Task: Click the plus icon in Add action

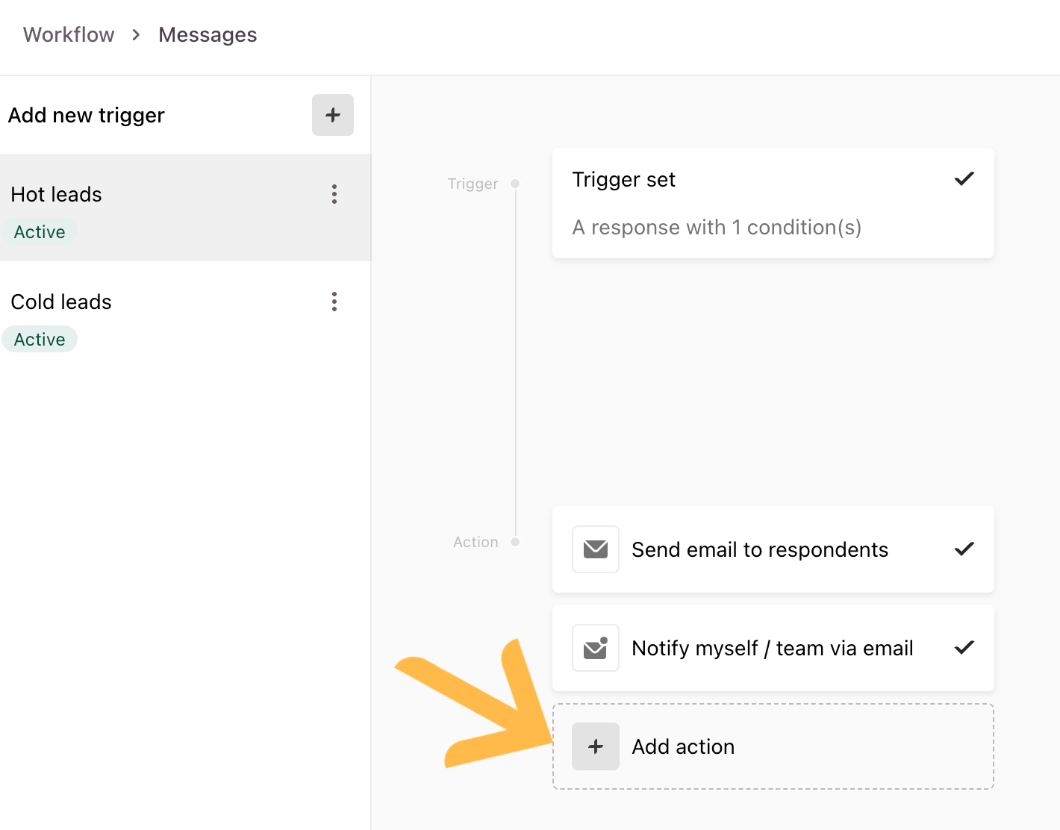Action: tap(596, 746)
